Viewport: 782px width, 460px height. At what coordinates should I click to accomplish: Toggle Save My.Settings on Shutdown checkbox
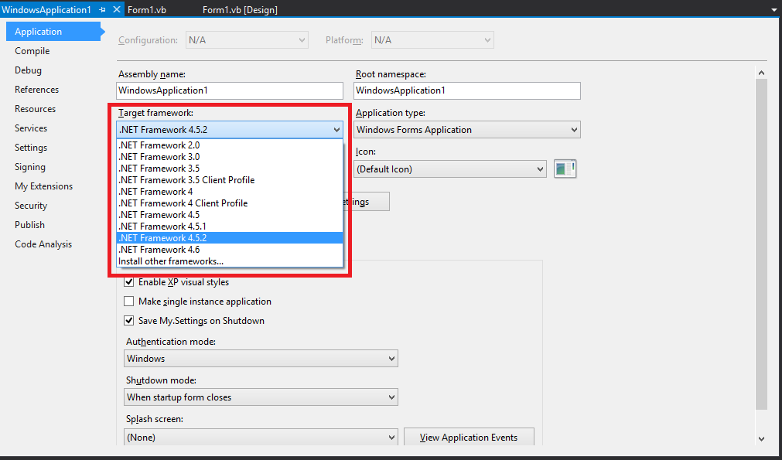(128, 321)
